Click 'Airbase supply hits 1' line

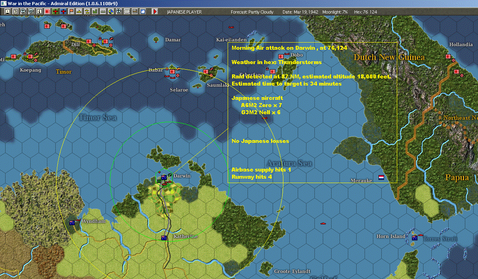click(x=261, y=170)
